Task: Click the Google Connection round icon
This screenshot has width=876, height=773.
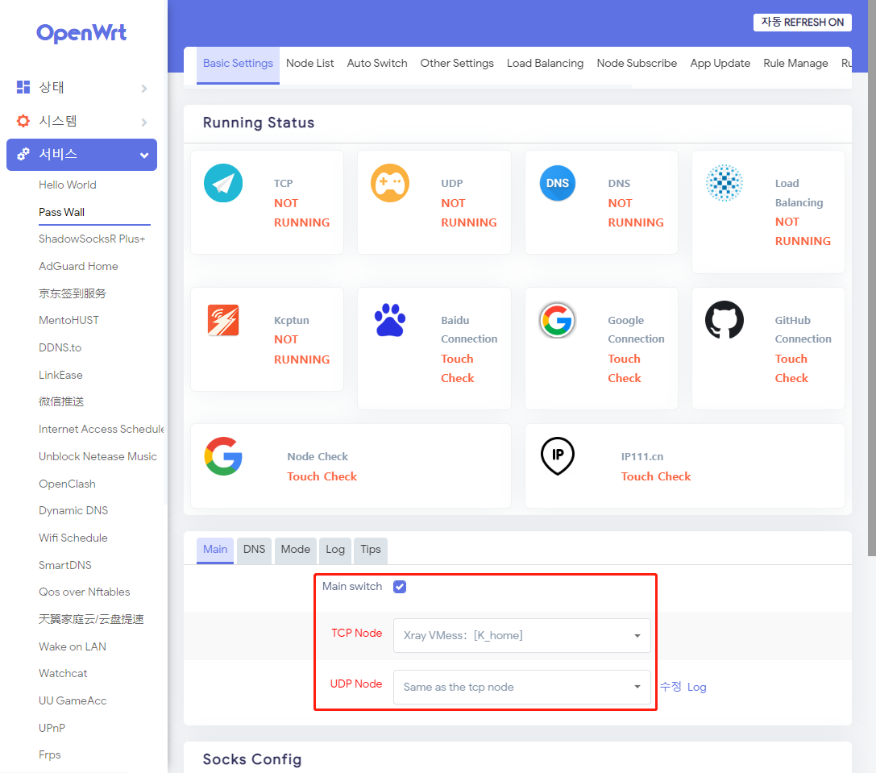Action: point(557,320)
